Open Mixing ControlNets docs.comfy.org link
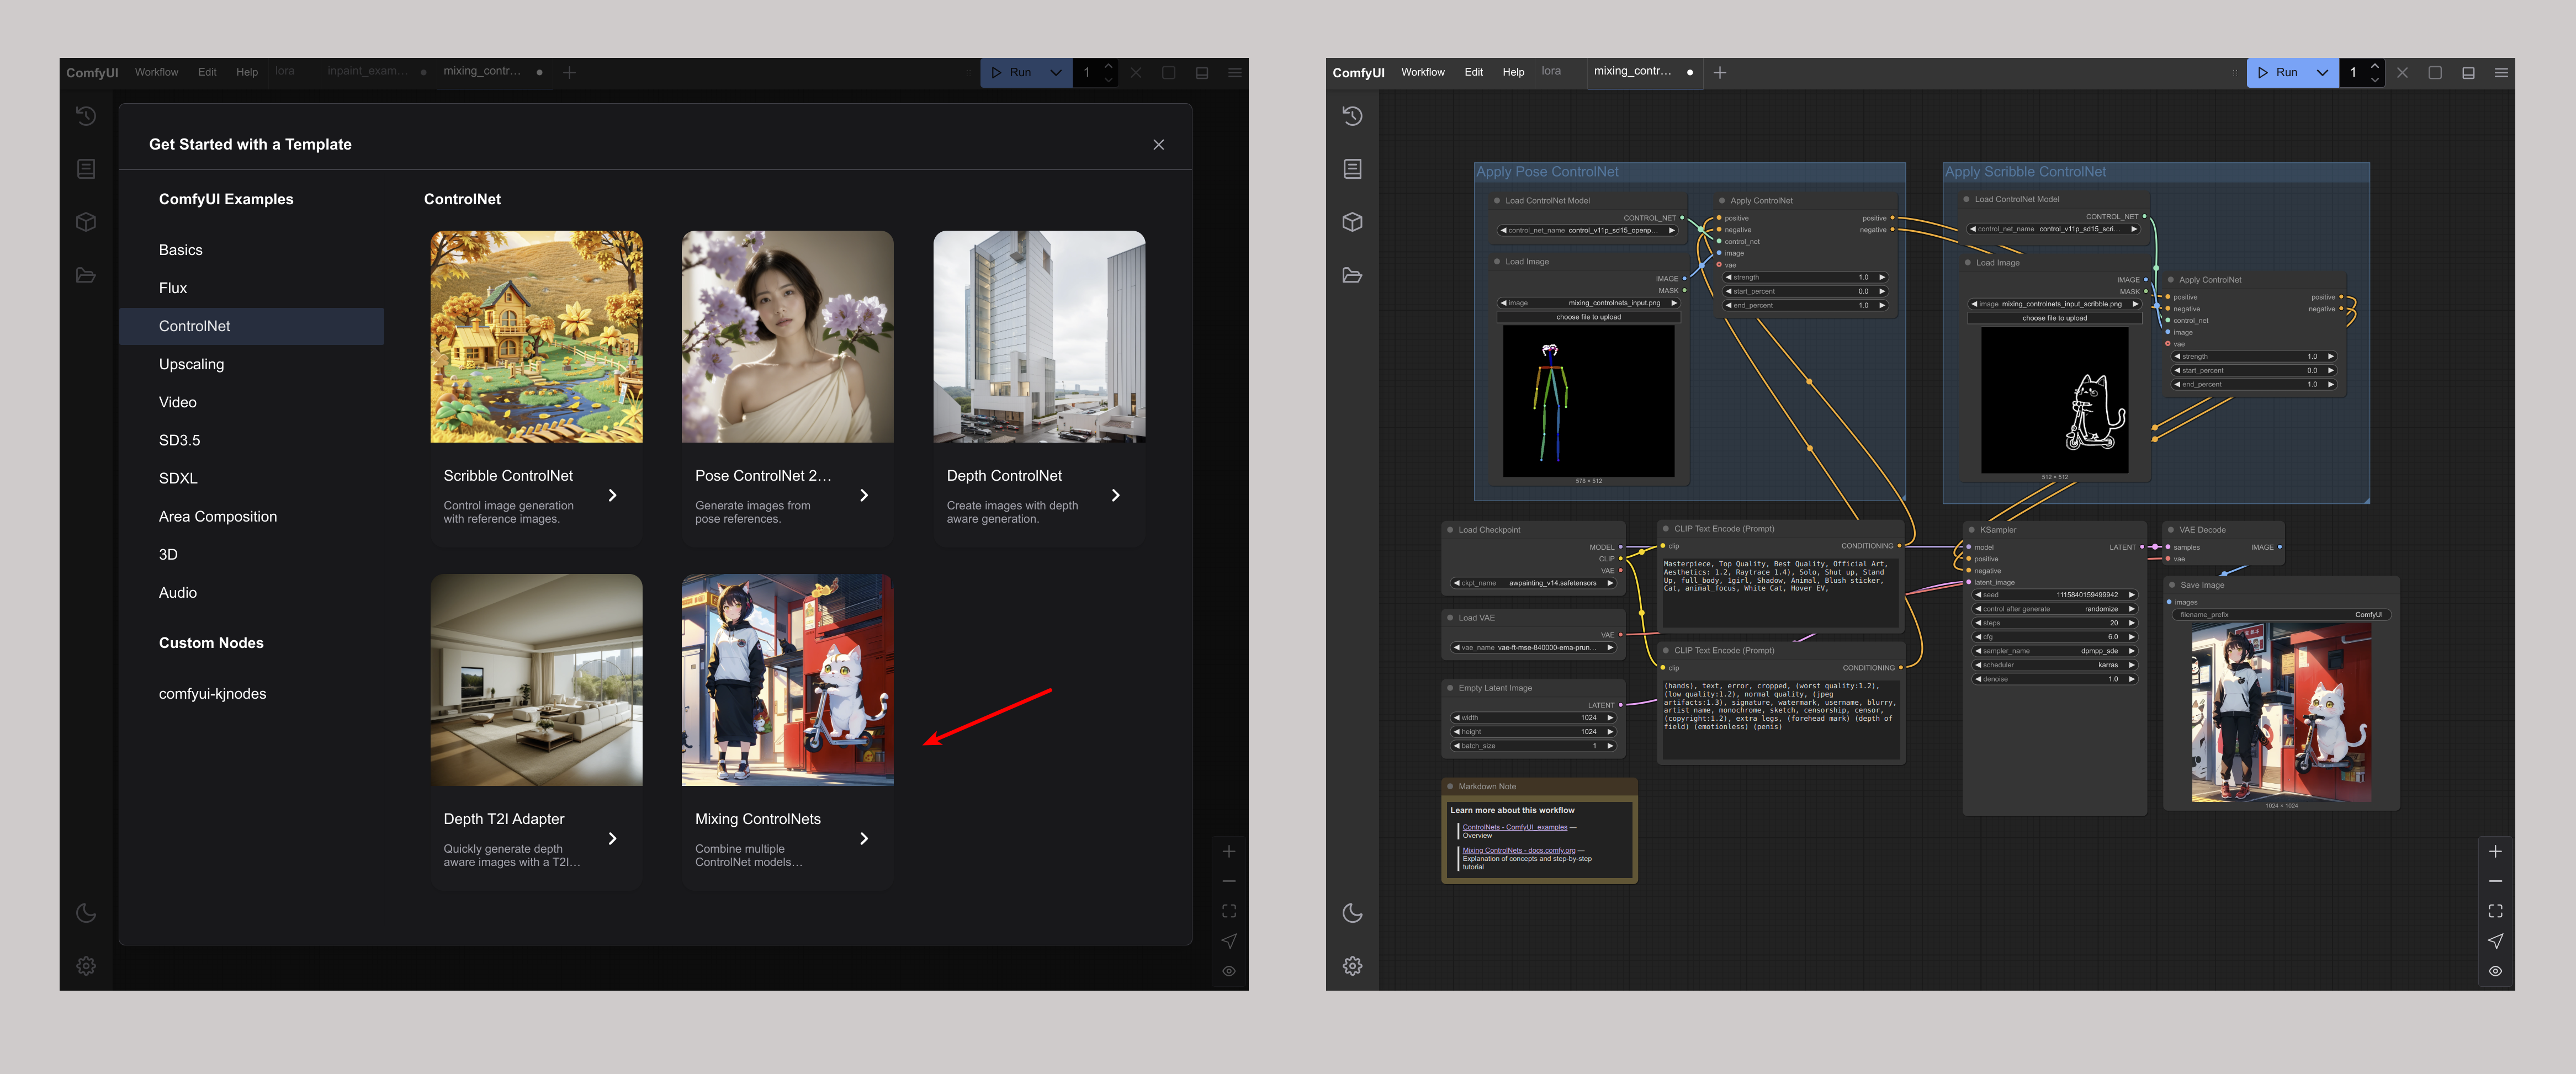 click(x=1518, y=850)
